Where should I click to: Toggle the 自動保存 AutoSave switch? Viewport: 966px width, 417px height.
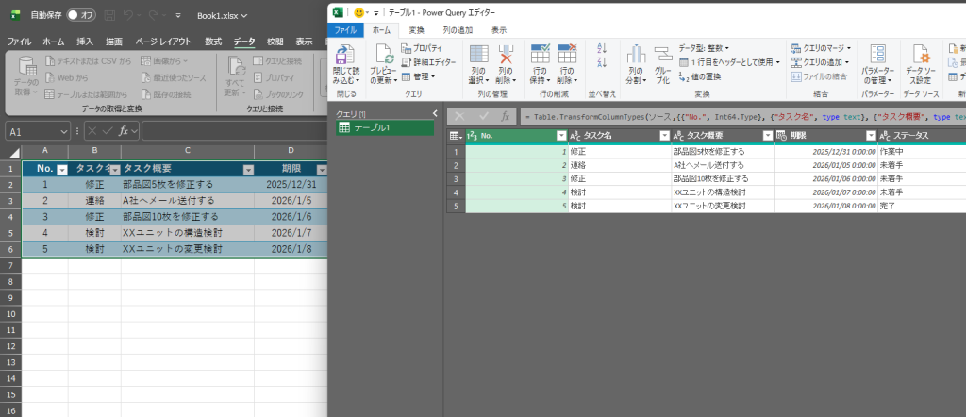[81, 15]
